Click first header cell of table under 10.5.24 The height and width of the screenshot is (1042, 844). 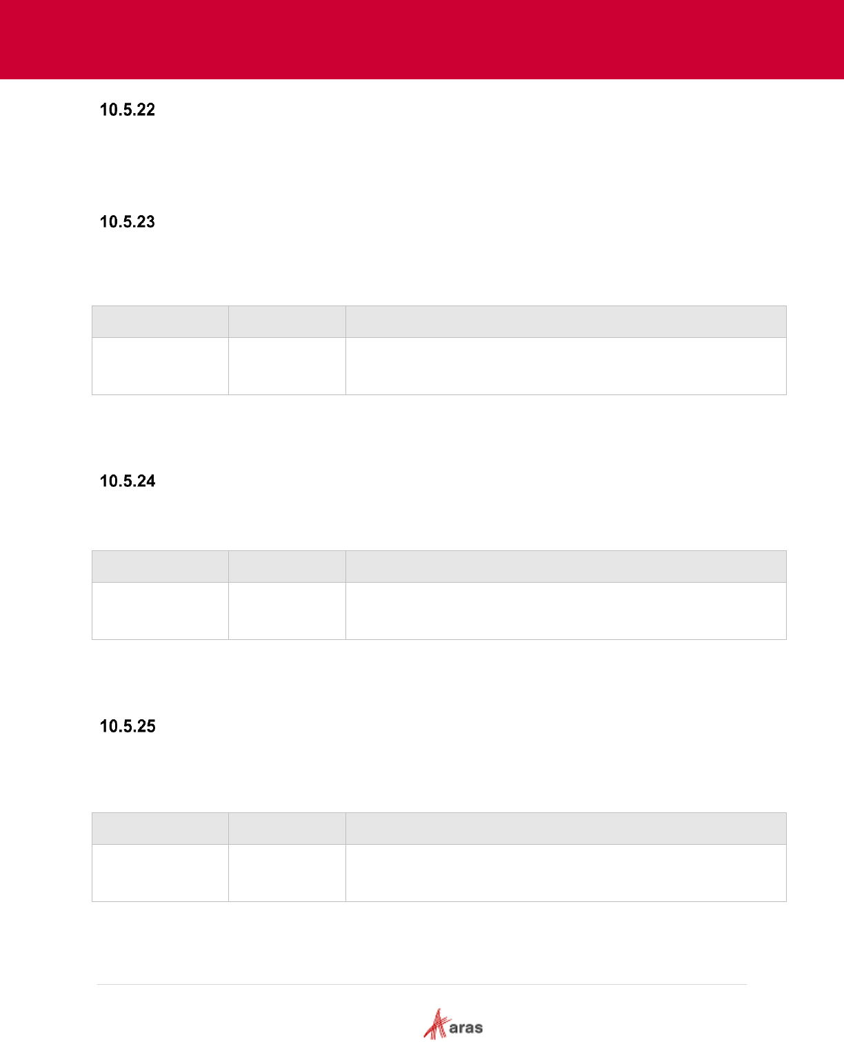(160, 566)
